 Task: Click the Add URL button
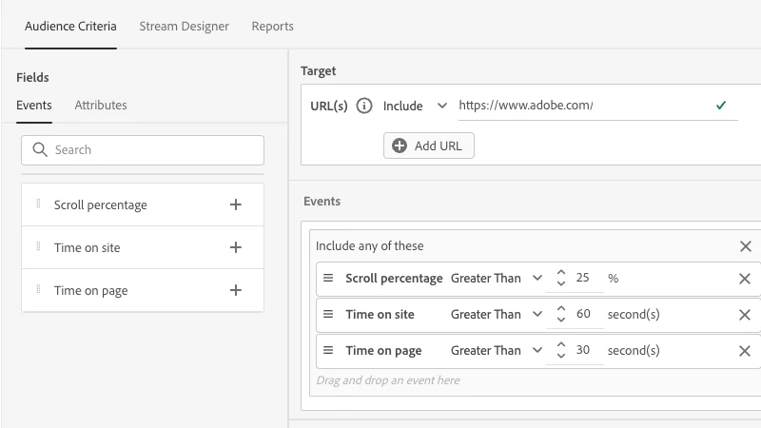tap(429, 146)
